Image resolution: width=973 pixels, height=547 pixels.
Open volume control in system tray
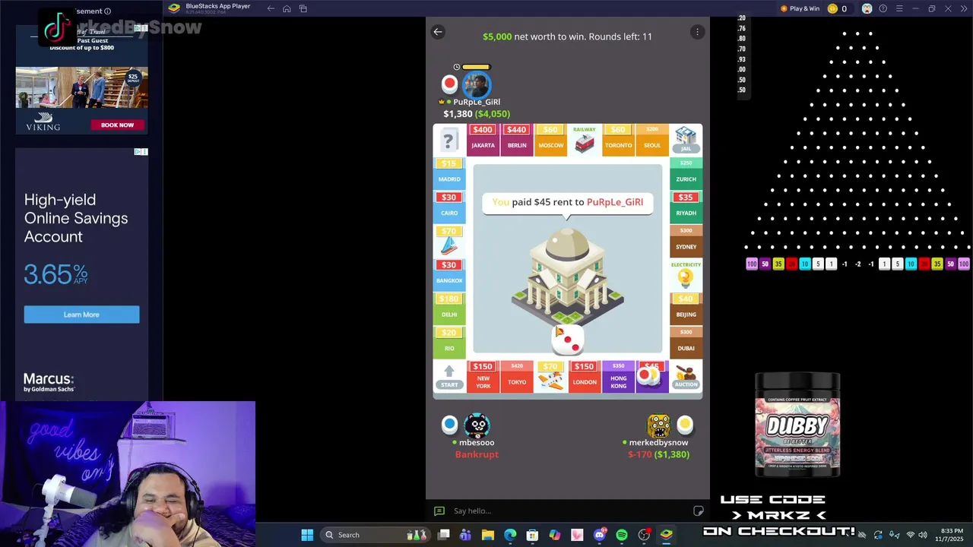tap(923, 535)
